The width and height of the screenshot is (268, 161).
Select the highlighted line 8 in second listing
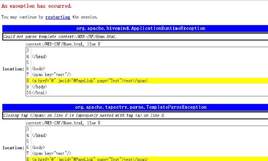tap(147, 159)
